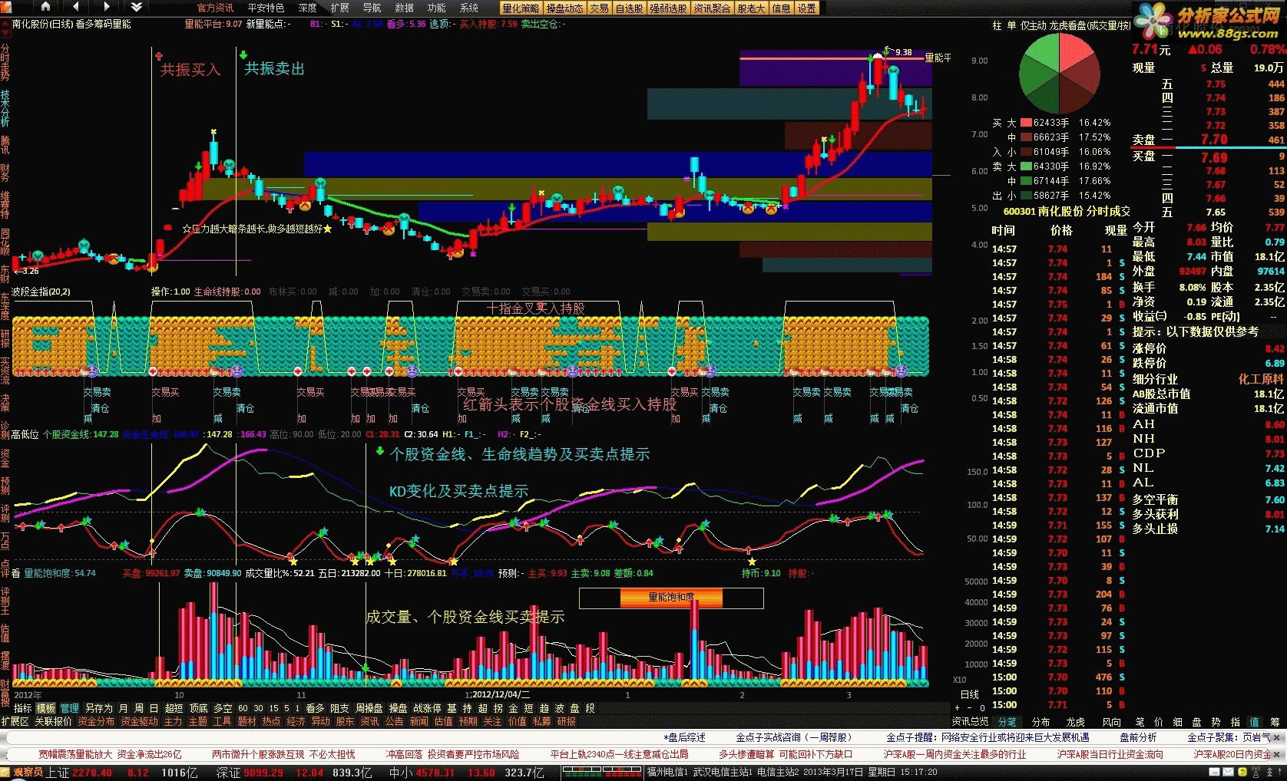
Task: Switch to 顶底 indicator template
Action: tap(198, 708)
